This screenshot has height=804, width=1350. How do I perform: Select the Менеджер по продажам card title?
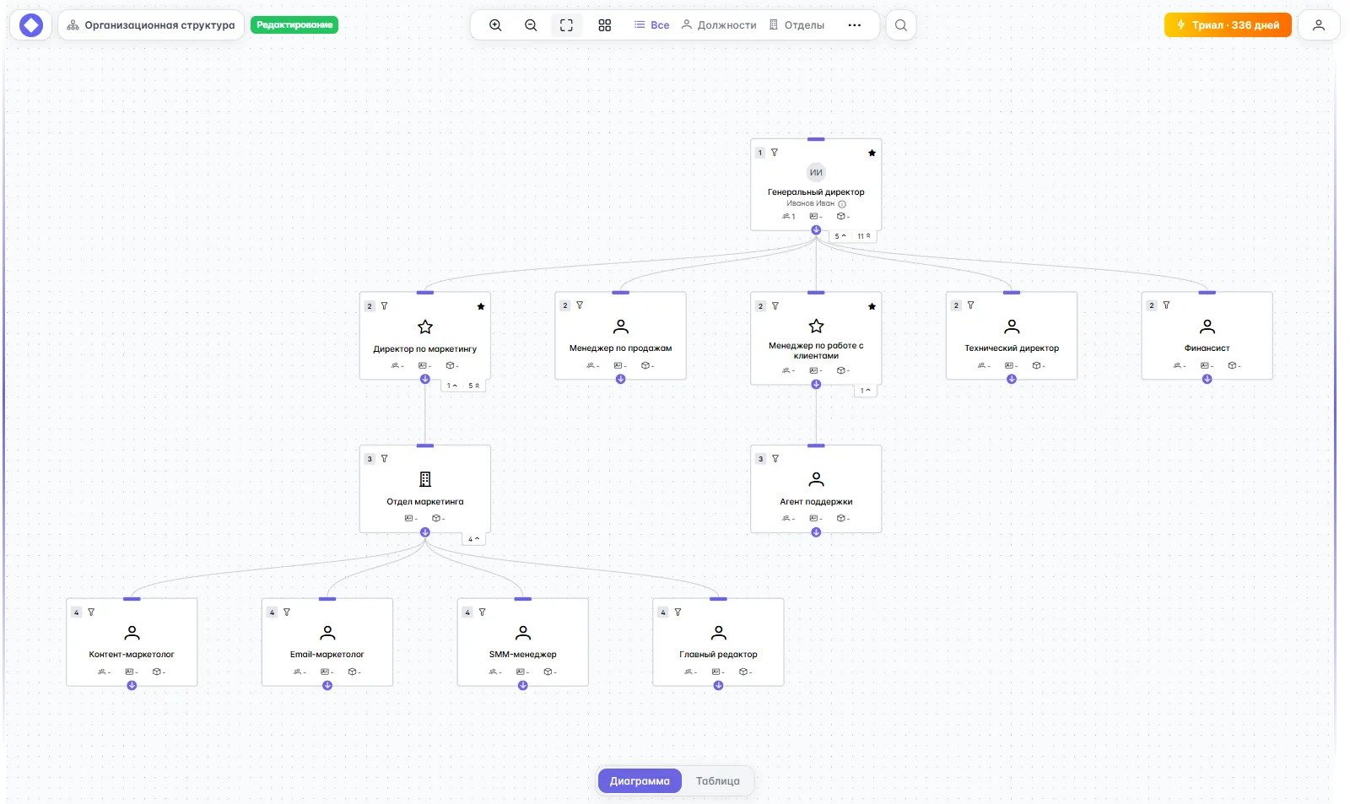click(620, 348)
